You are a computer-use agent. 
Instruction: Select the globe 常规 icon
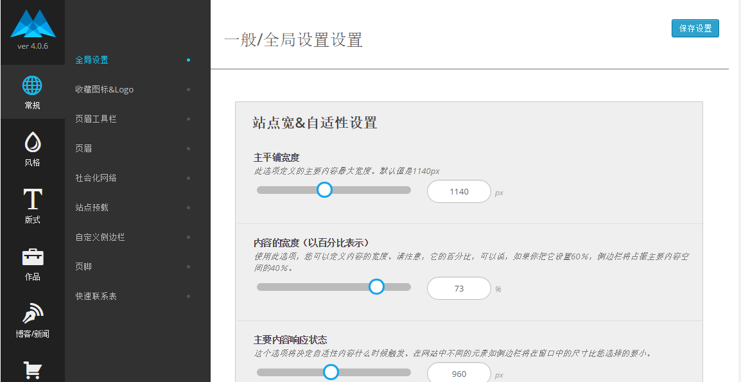(x=32, y=85)
